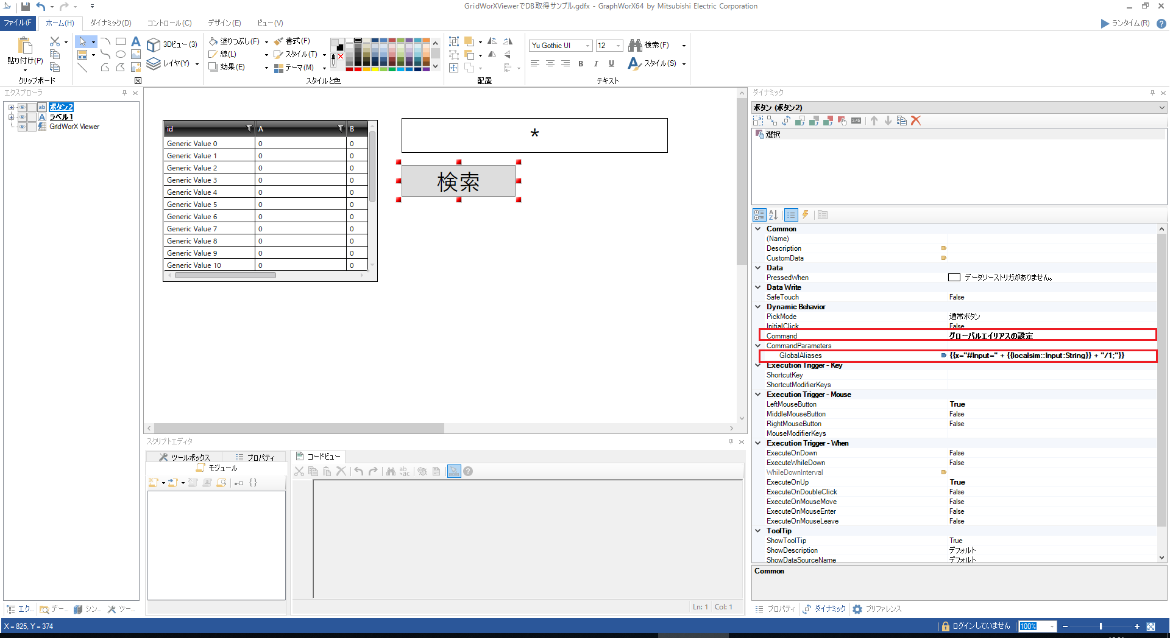This screenshot has width=1170, height=638.
Task: Click the 貼り付け(P) paste button
Action: click(x=25, y=53)
